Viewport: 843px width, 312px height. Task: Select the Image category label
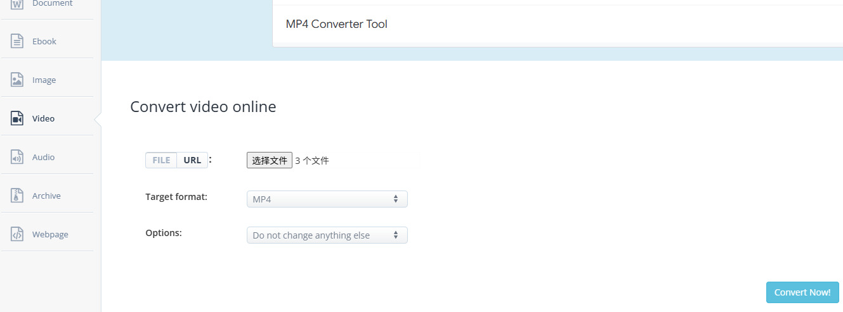[x=44, y=80]
